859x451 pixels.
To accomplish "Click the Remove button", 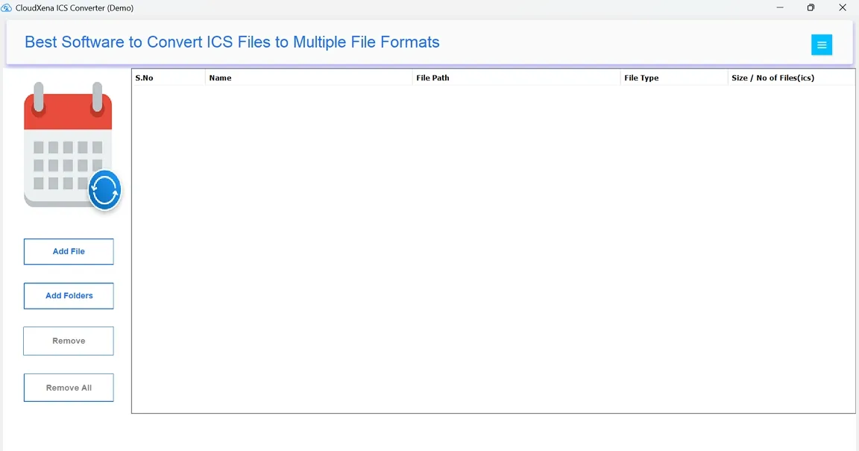I will pos(69,341).
